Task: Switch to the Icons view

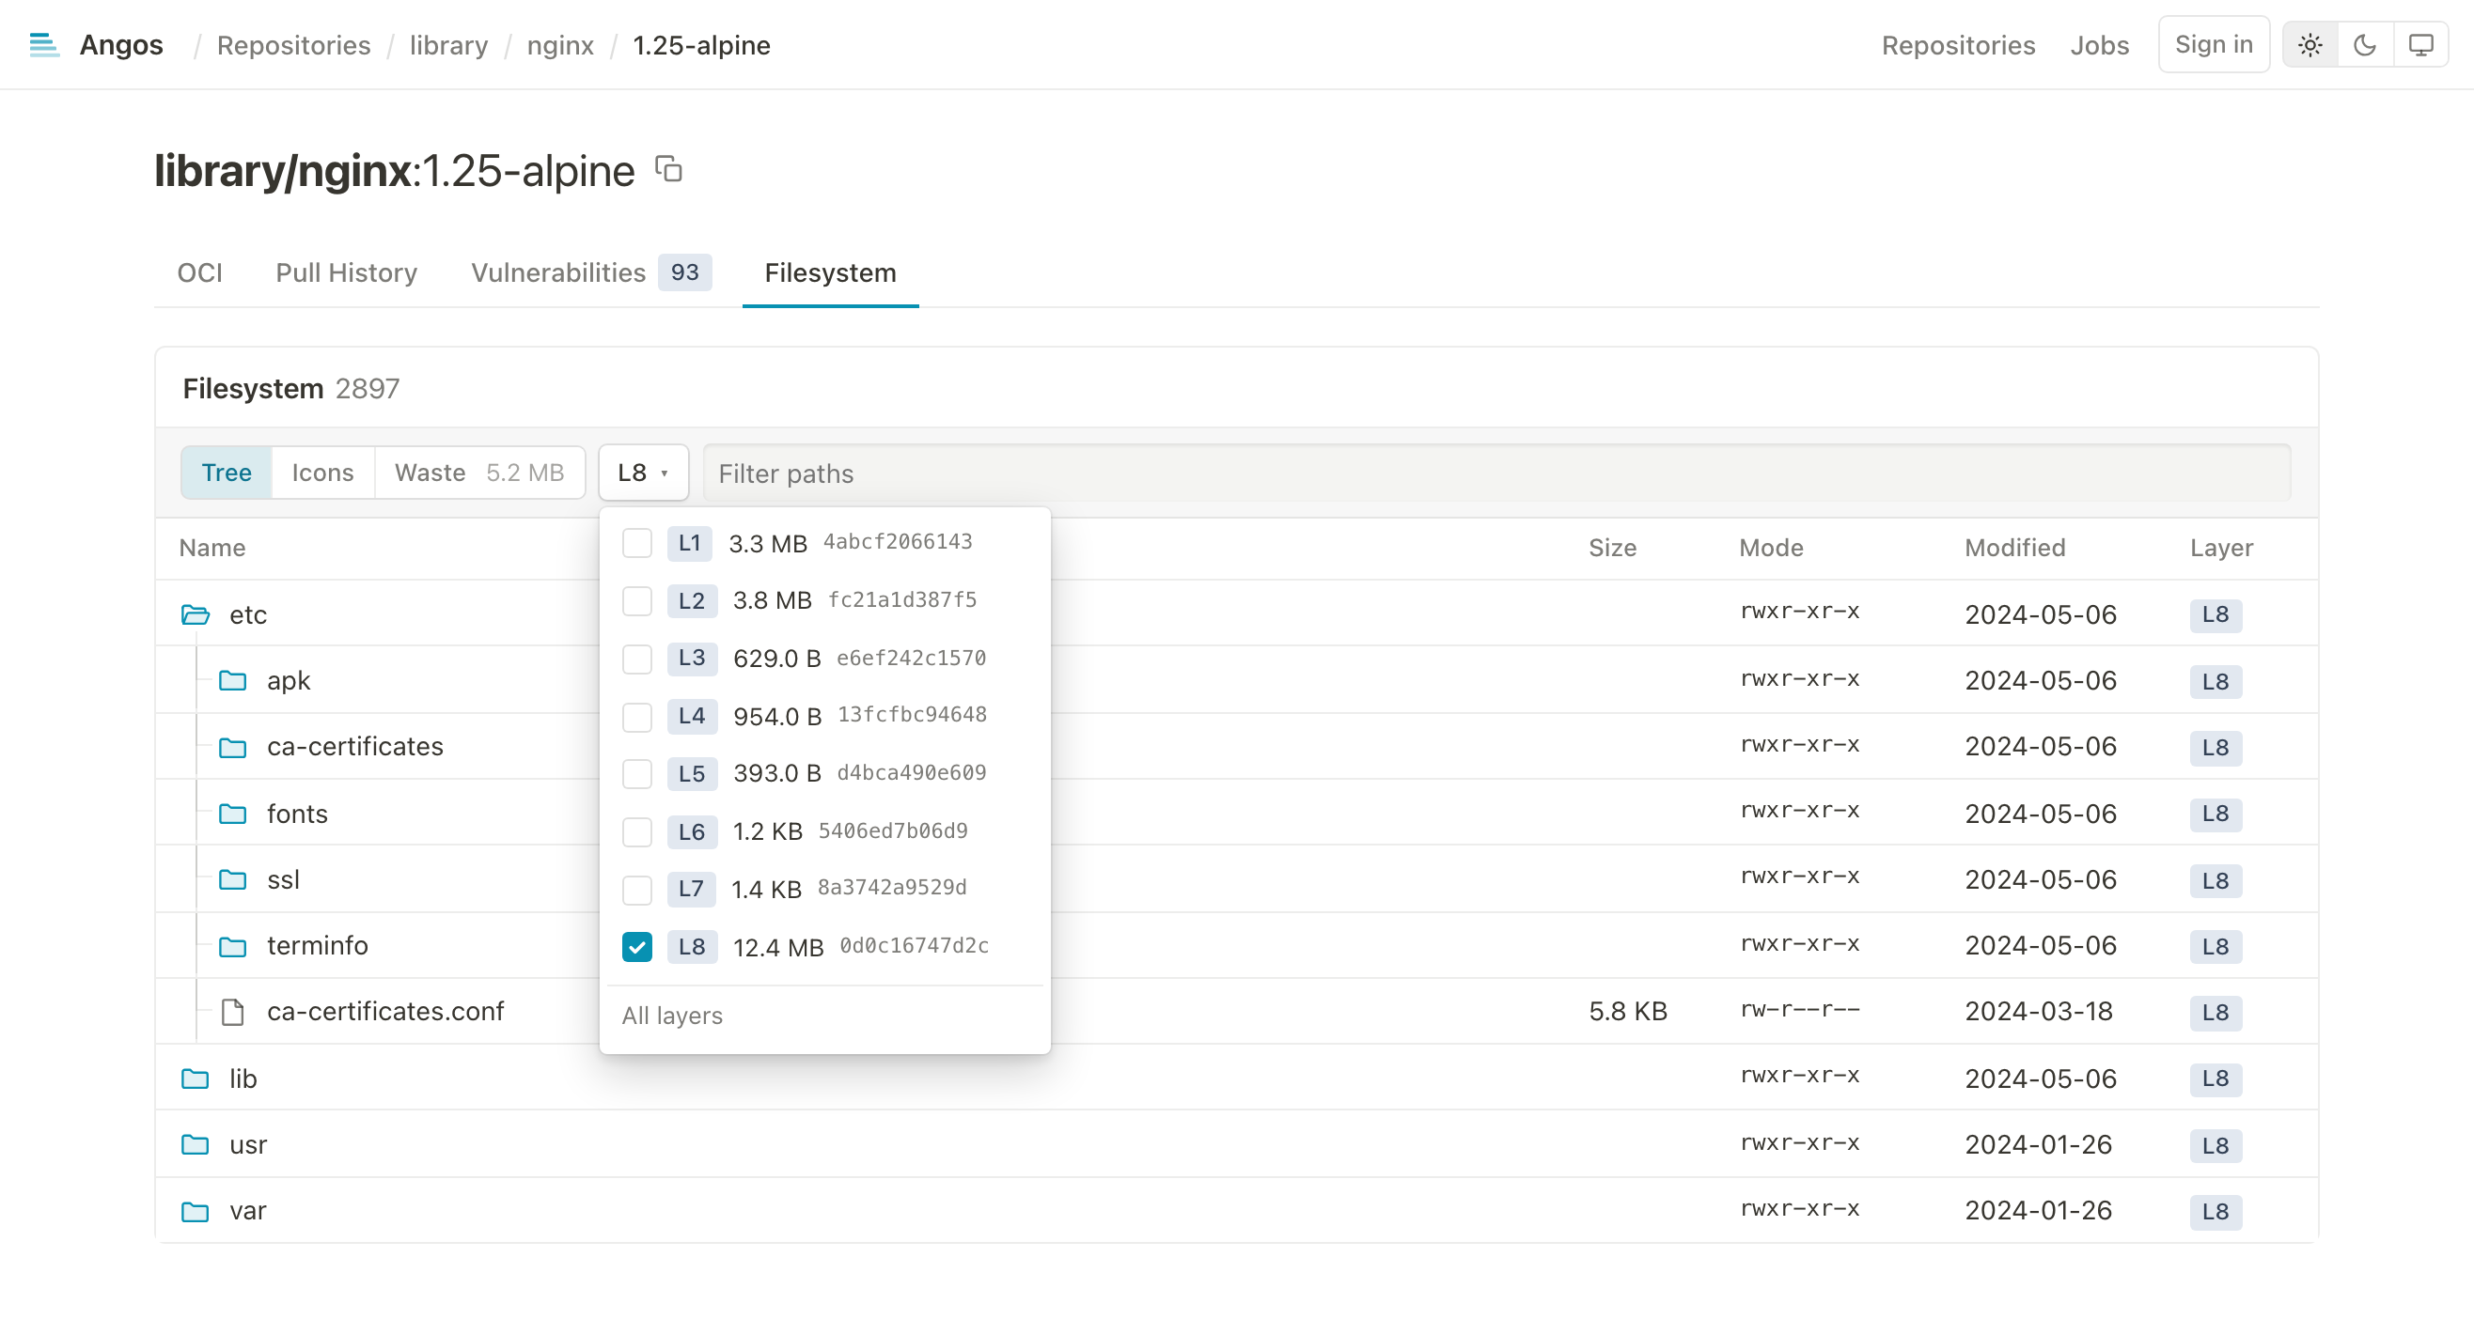Action: click(x=322, y=473)
